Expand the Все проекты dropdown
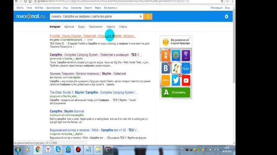The width and height of the screenshot is (277, 155). pyautogui.click(x=110, y=8)
